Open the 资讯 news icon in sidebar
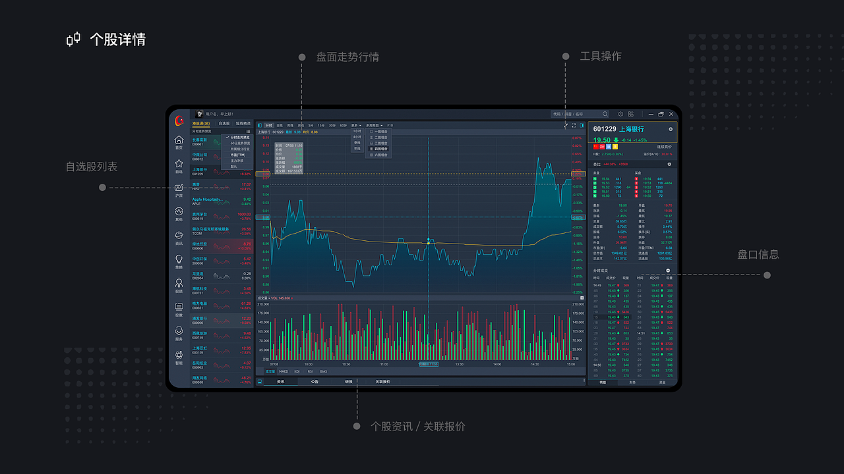Screen dimensions: 844x474 tap(179, 234)
